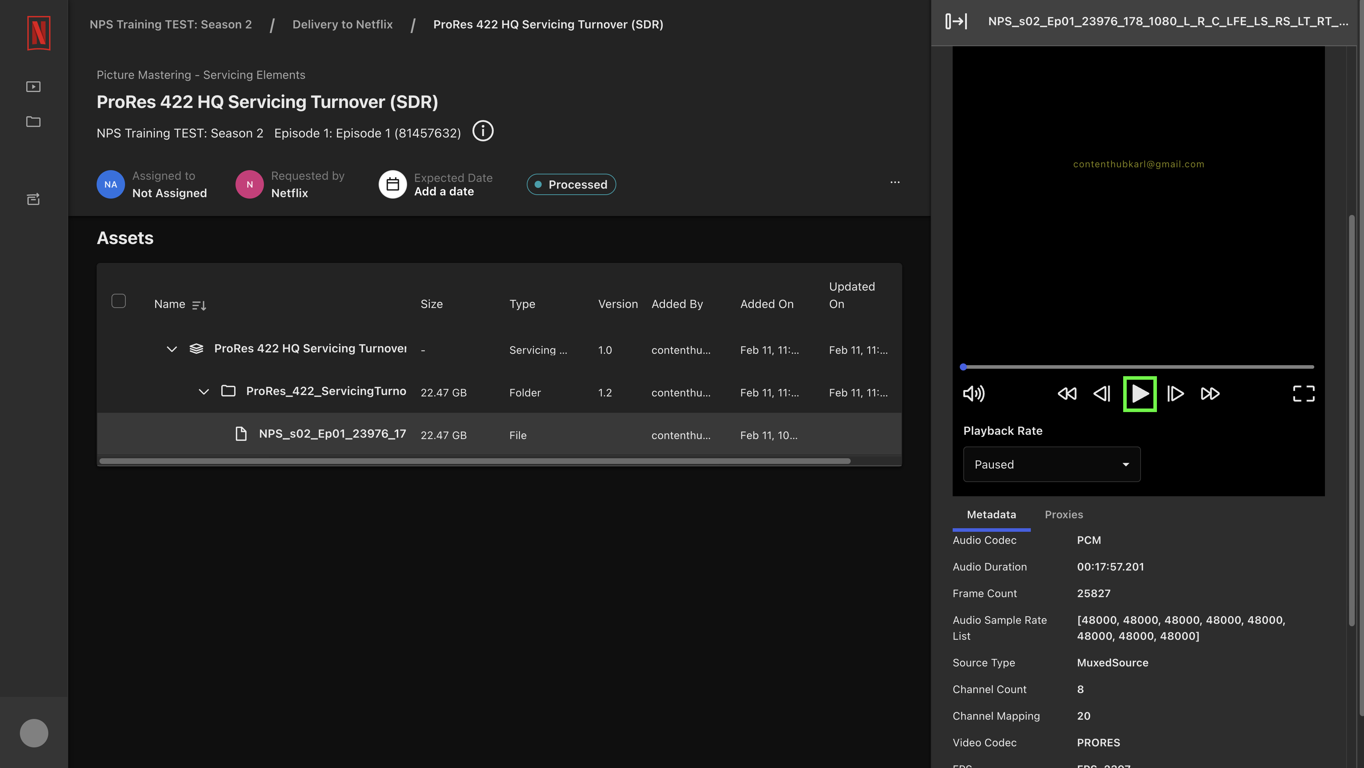Open the expected date calendar icon
1364x768 pixels.
click(x=393, y=184)
